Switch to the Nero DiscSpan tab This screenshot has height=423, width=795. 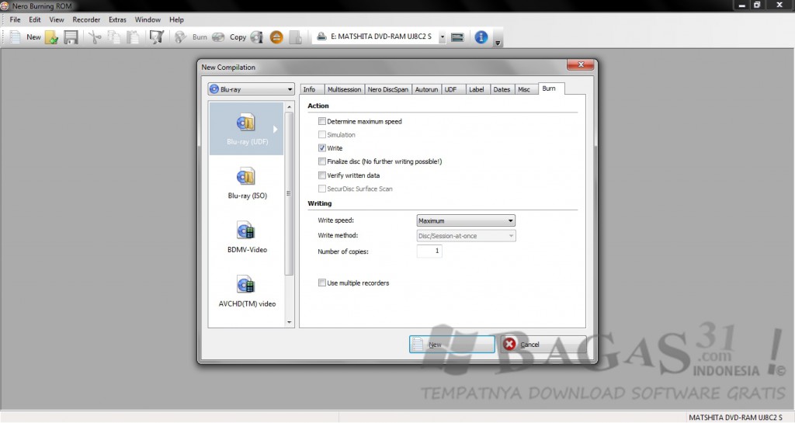coord(388,89)
